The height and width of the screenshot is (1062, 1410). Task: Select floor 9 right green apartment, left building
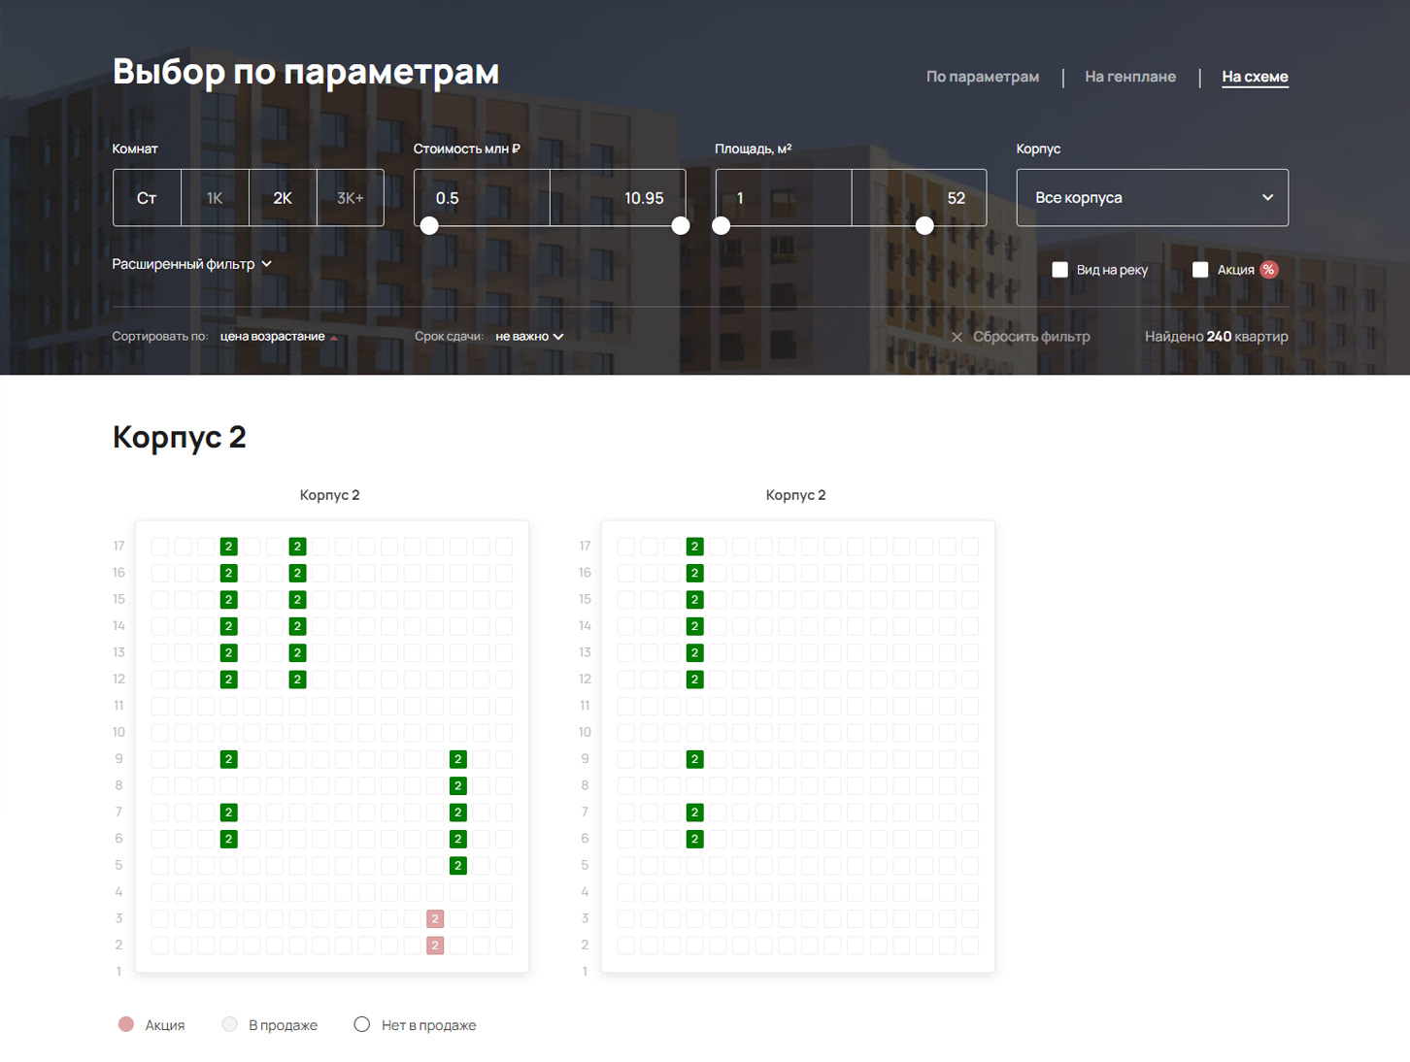pyautogui.click(x=458, y=759)
